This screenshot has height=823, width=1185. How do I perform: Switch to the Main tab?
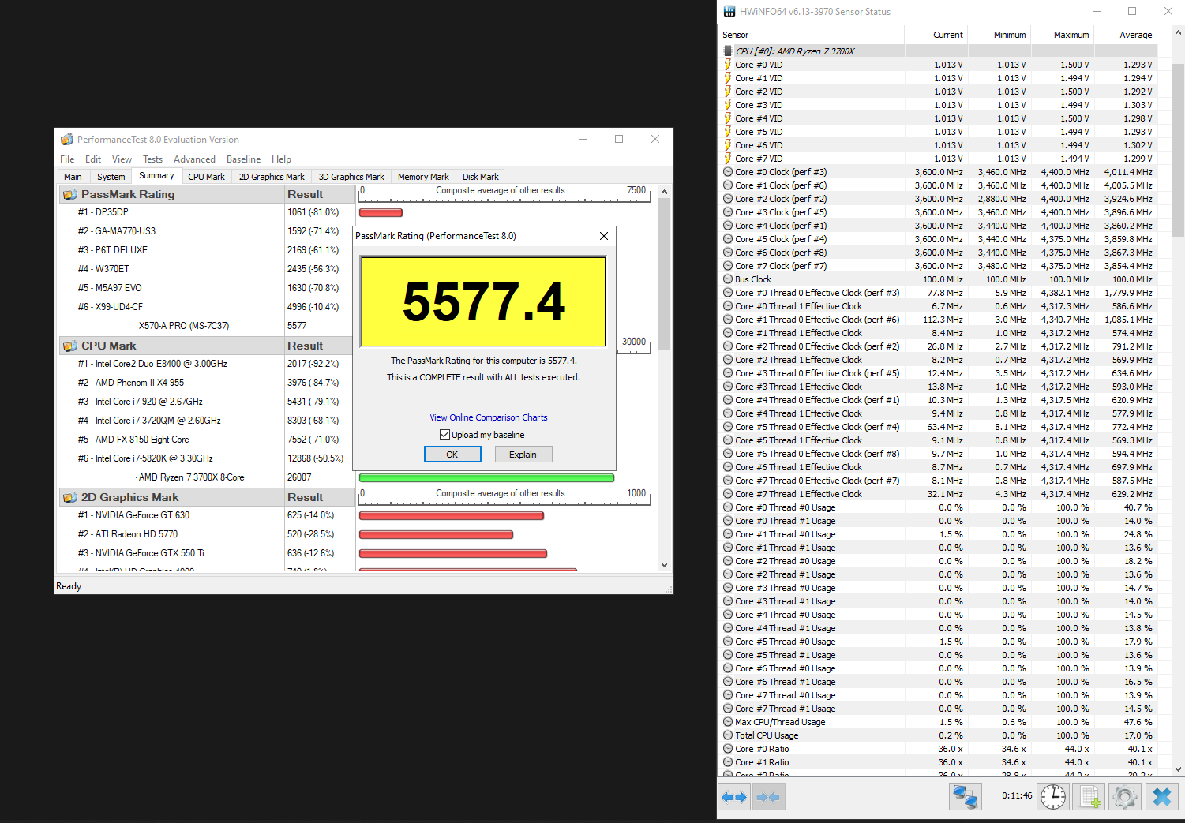click(73, 177)
